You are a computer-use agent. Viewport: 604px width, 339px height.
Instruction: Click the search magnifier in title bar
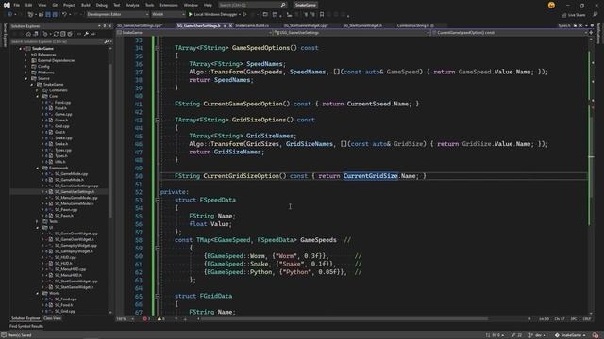(x=283, y=5)
